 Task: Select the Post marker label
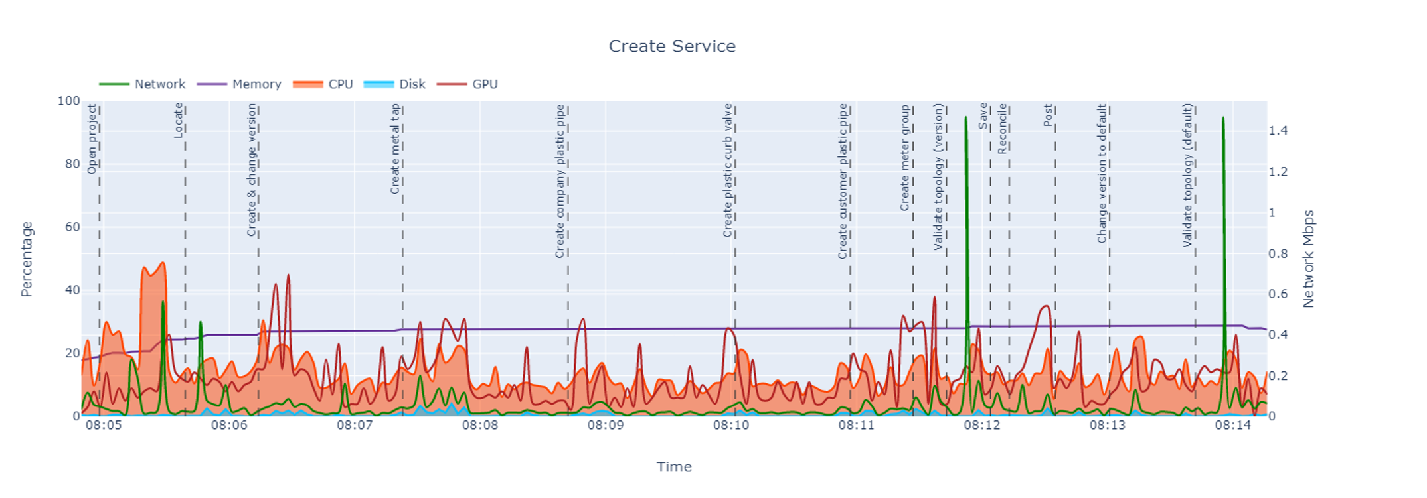(1048, 115)
